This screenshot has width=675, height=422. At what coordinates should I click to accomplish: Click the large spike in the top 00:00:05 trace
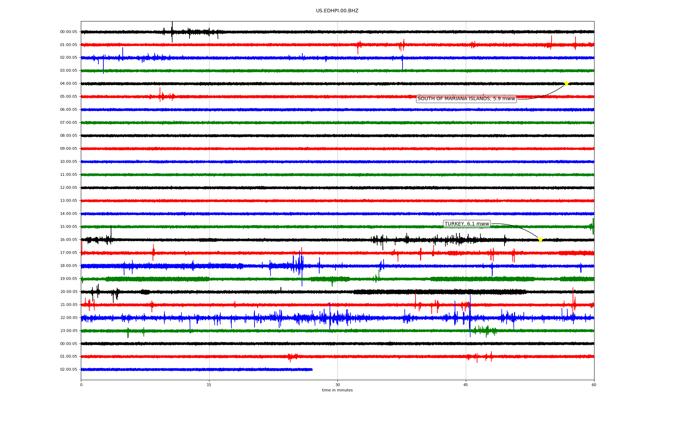pos(172,32)
